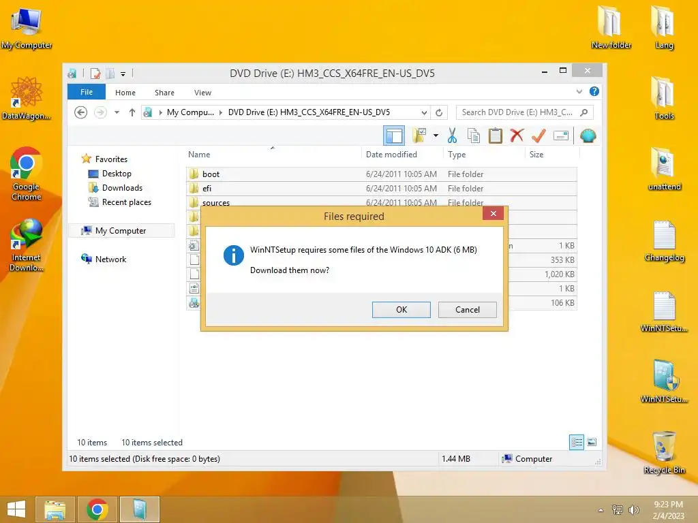This screenshot has height=523, width=698.
Task: Select the Changelog desktop file
Action: click(x=664, y=240)
